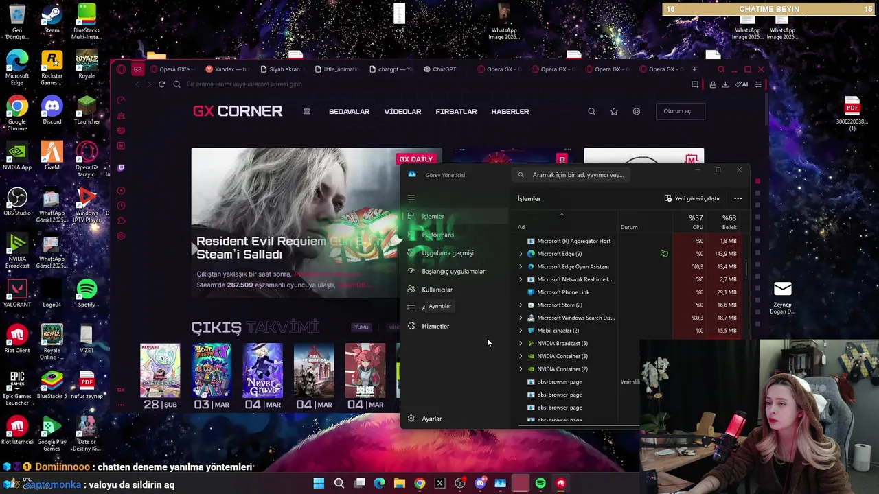Open Discord from the taskbar
The width and height of the screenshot is (879, 494).
(480, 483)
